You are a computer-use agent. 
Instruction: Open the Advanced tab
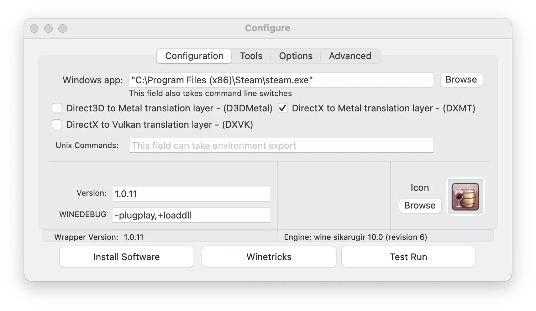350,56
